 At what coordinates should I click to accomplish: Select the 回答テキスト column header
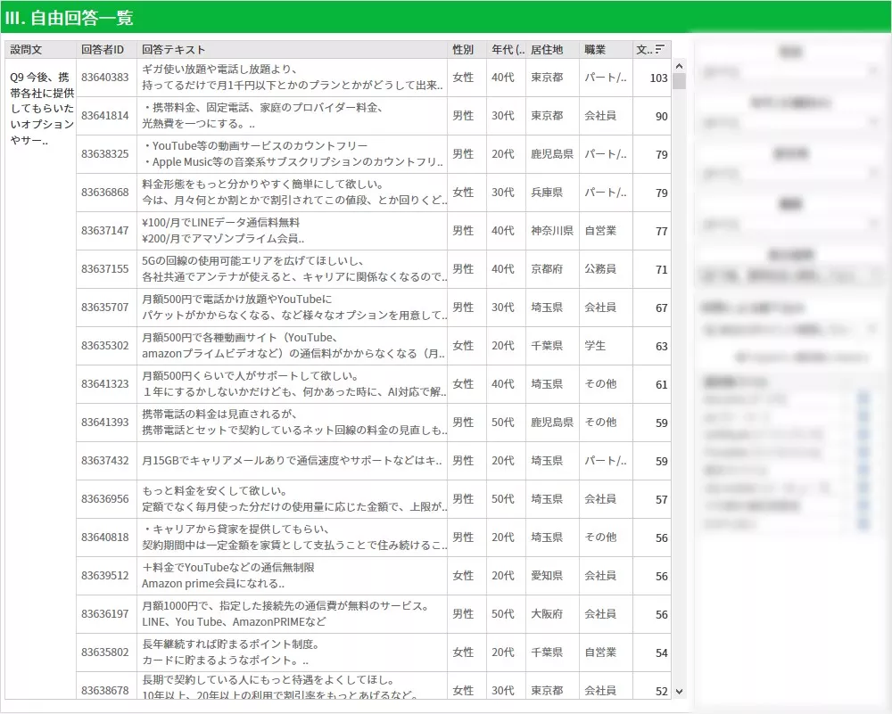tap(173, 50)
